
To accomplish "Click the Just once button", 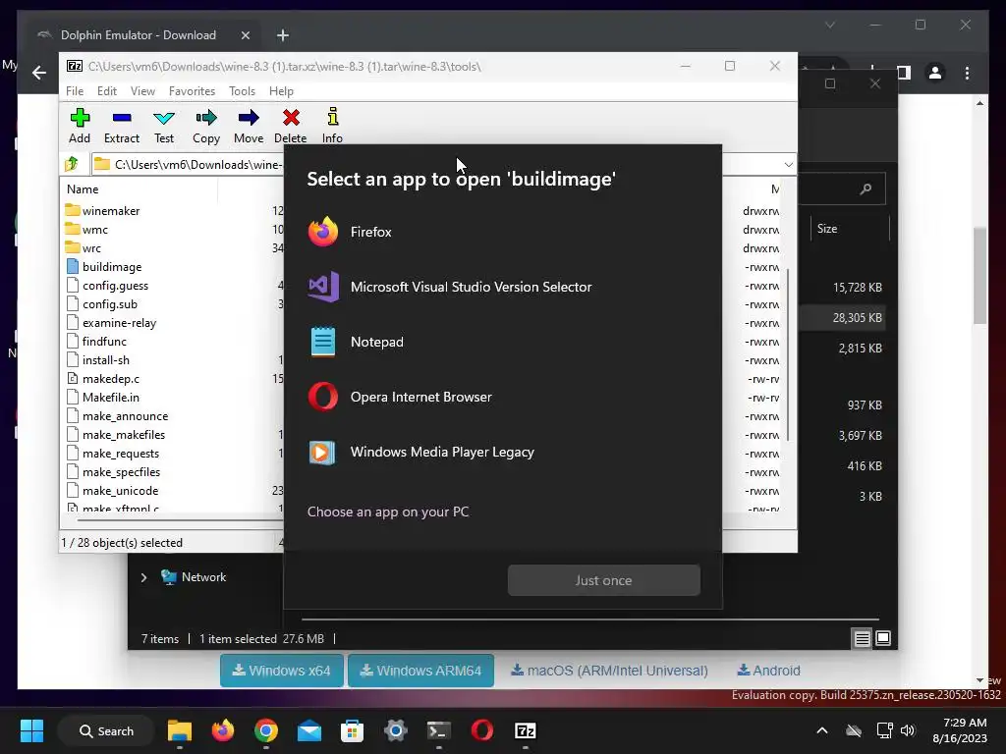I will pos(604,580).
